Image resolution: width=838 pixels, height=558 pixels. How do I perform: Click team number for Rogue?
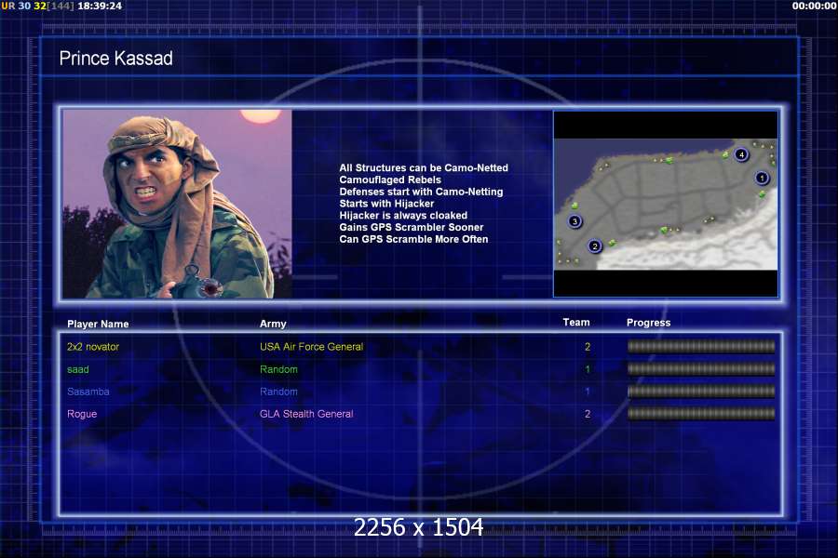pyautogui.click(x=588, y=414)
